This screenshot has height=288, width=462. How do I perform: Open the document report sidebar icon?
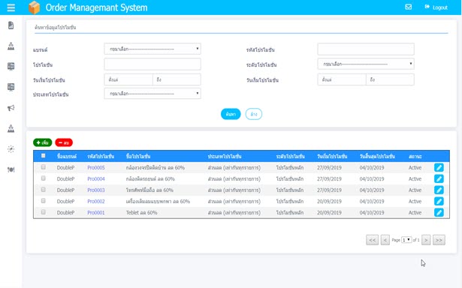point(11,25)
